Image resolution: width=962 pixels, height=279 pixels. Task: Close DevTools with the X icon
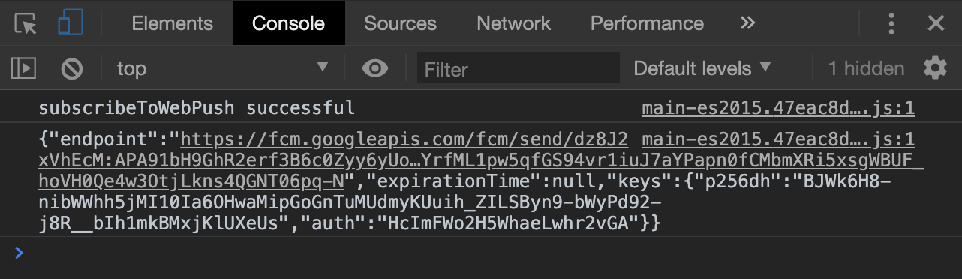point(935,23)
